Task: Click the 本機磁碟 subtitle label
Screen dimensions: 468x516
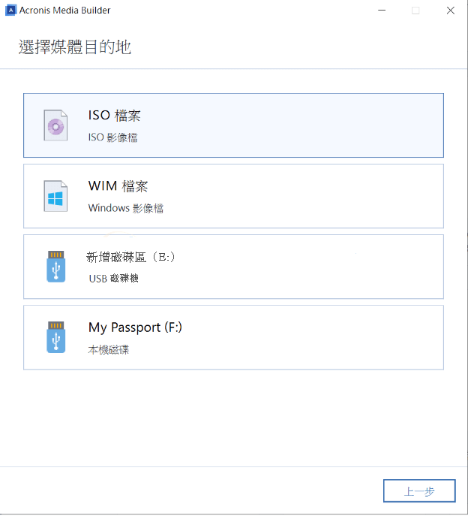Action: pos(109,349)
